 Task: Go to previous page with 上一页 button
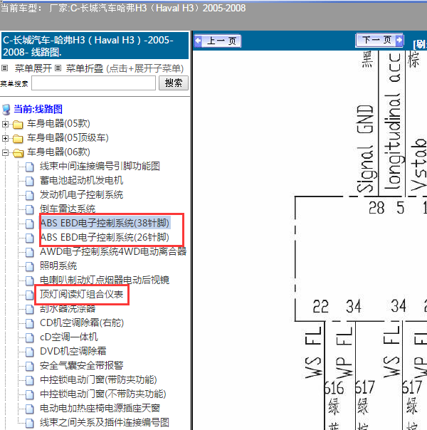pos(218,41)
